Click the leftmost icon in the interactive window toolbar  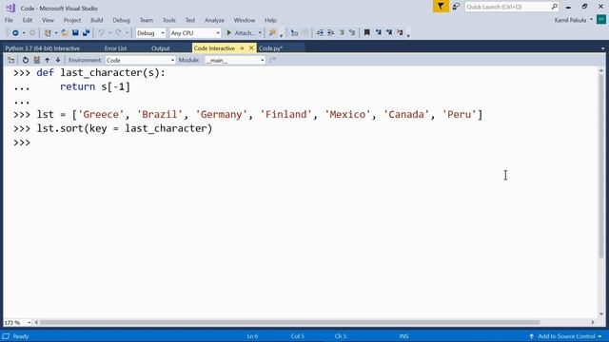click(10, 60)
